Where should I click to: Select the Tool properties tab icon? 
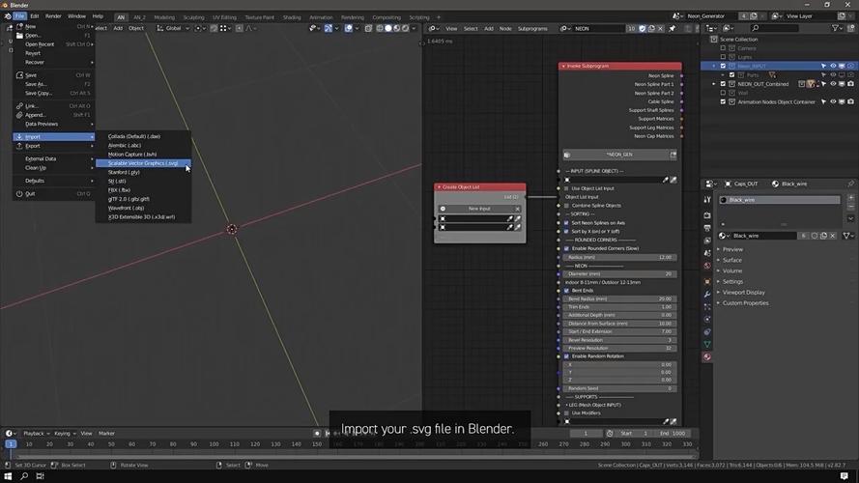click(707, 200)
